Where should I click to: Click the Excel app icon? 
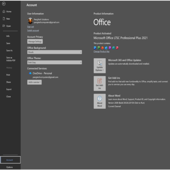coord(99,48)
